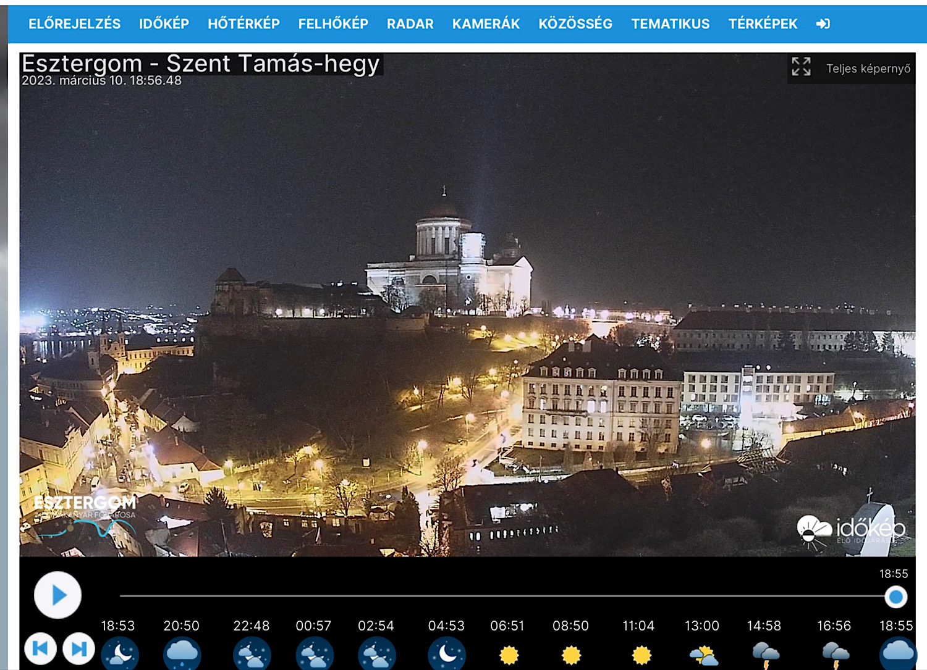This screenshot has width=927, height=670.
Task: Select the 20:50 rain cloud icon
Action: [x=182, y=654]
